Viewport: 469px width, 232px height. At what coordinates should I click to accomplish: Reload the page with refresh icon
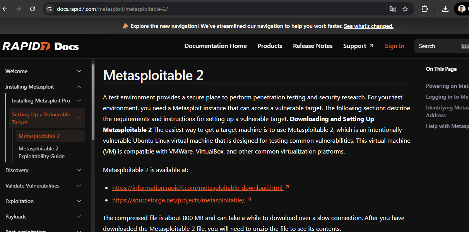click(x=33, y=9)
